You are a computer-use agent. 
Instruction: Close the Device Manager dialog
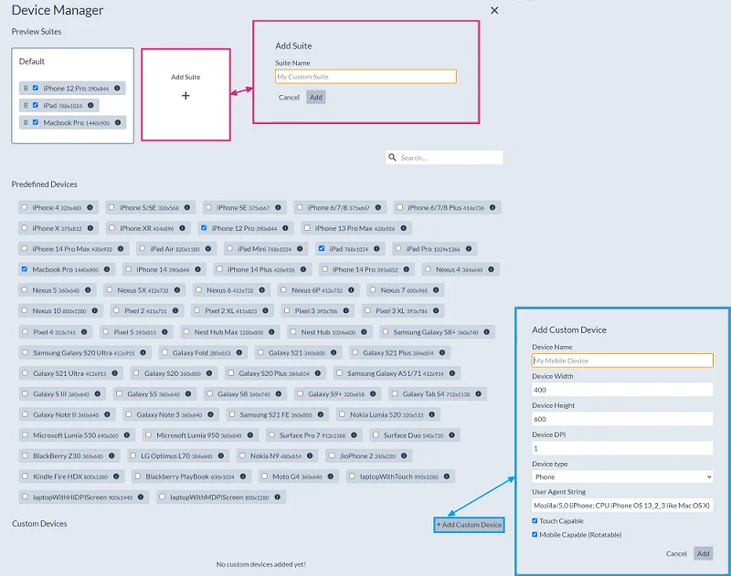pos(494,10)
